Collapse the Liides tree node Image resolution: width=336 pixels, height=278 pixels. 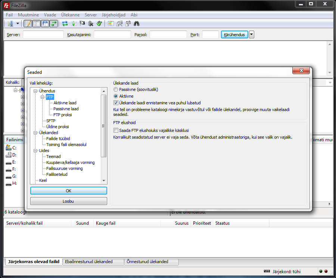[x=35, y=151]
